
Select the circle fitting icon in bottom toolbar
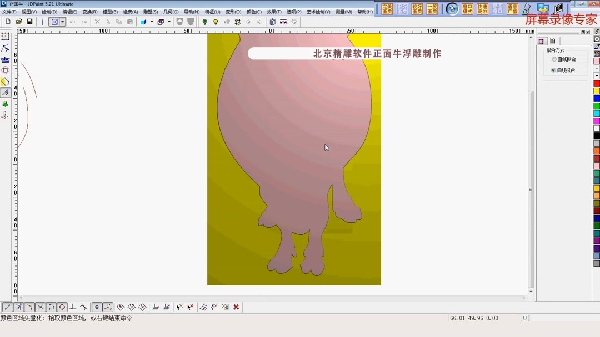coord(61,307)
